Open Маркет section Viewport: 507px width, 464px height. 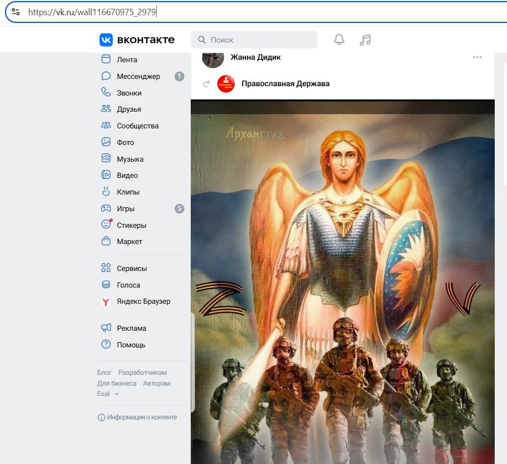tap(129, 242)
